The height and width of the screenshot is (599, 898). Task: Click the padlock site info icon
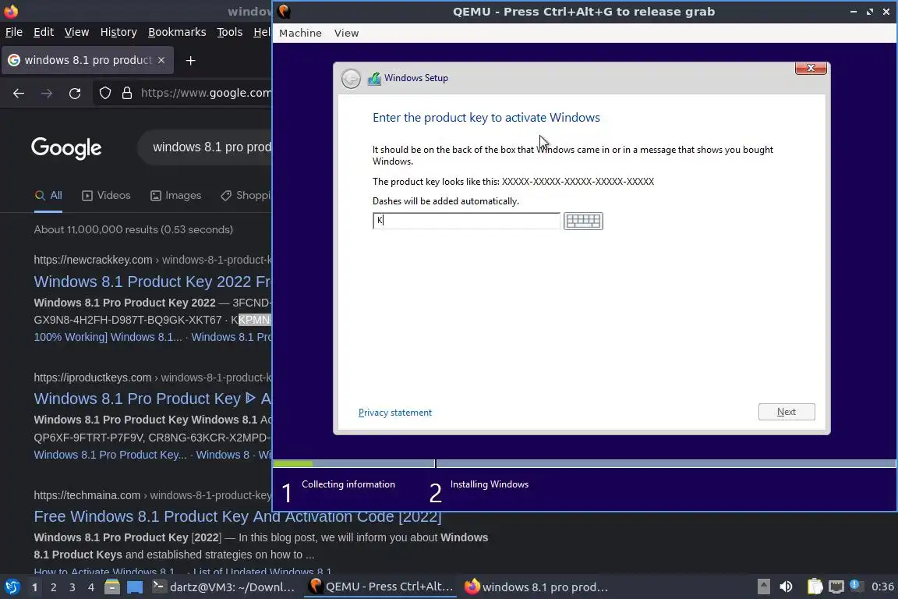(127, 93)
